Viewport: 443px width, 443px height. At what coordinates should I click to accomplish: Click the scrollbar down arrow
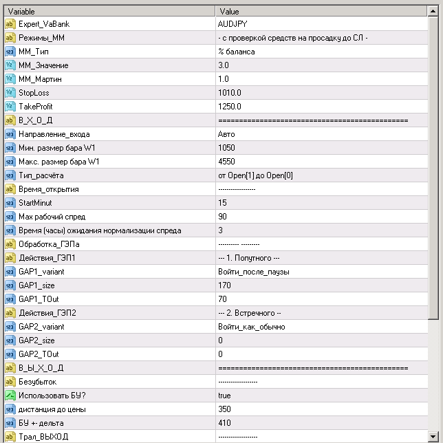433,436
